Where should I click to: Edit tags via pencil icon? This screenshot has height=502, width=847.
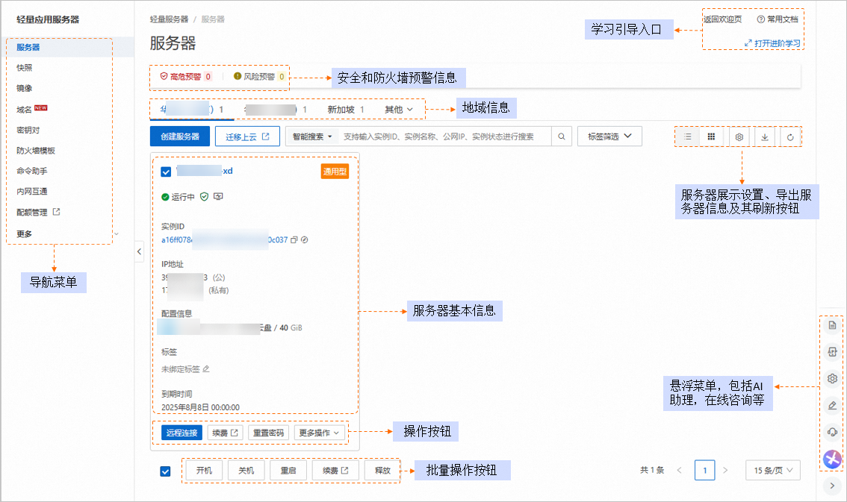pyautogui.click(x=206, y=368)
